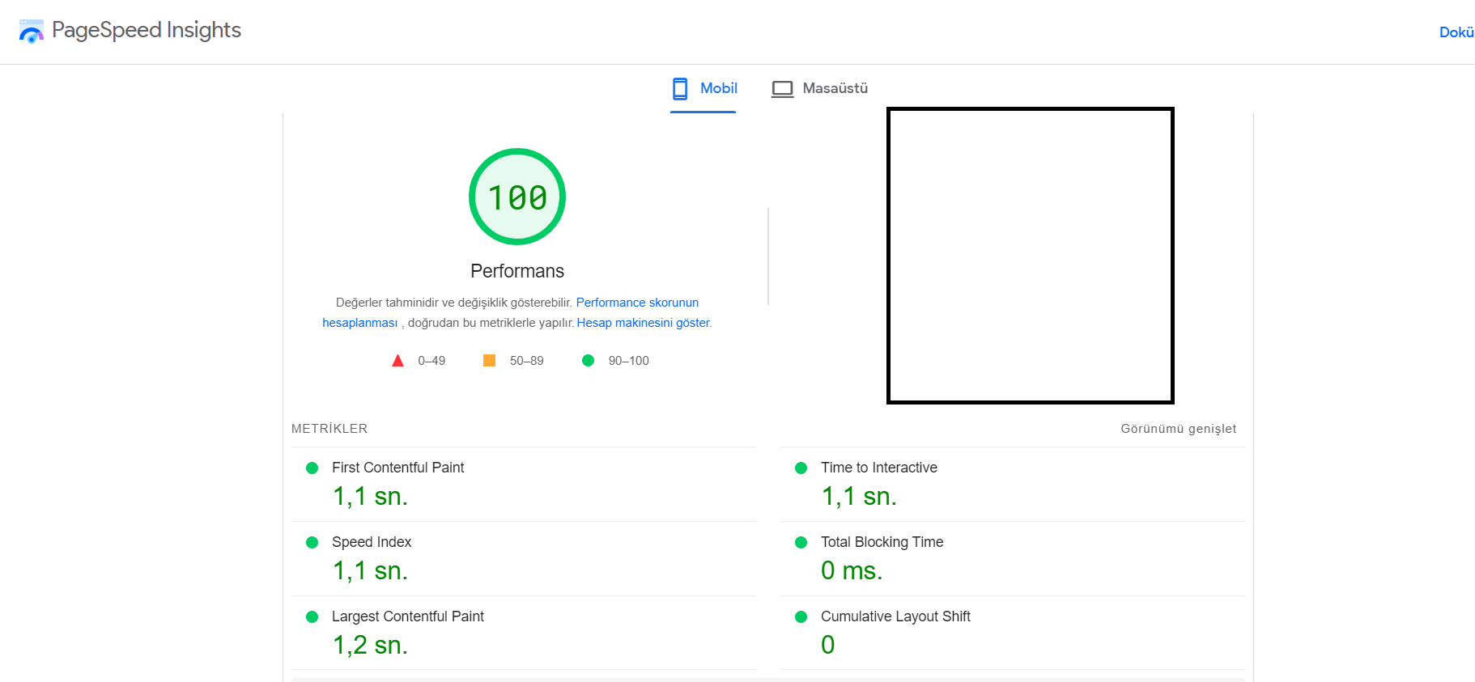Click the 'METRİKLER' section label
Screen dimensions: 1475x682
coord(329,429)
